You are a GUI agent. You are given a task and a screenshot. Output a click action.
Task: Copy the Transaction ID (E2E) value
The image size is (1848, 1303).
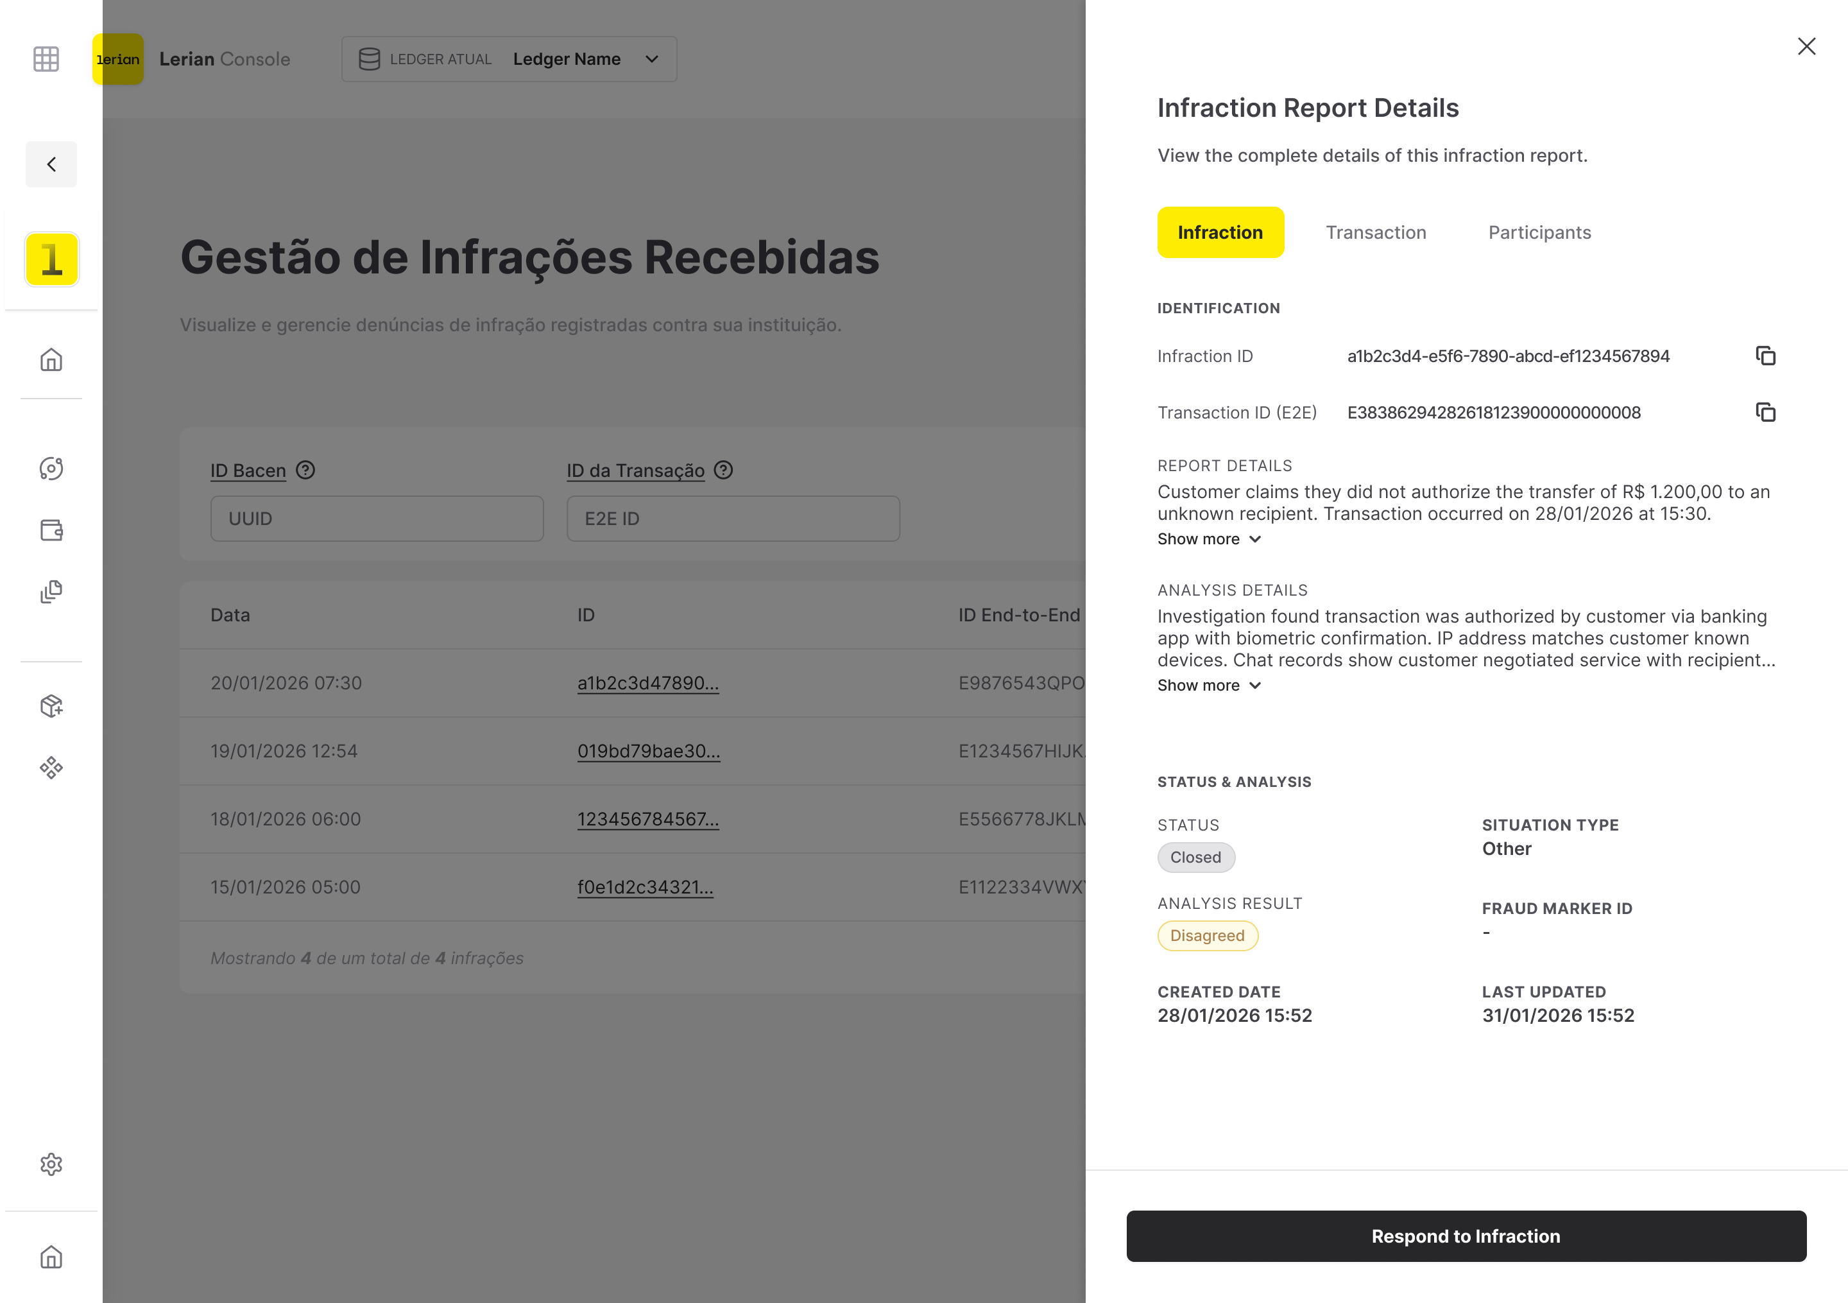(1766, 412)
